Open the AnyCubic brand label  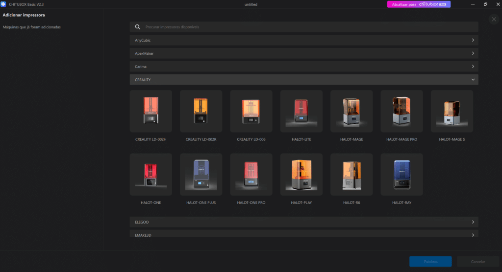click(143, 40)
